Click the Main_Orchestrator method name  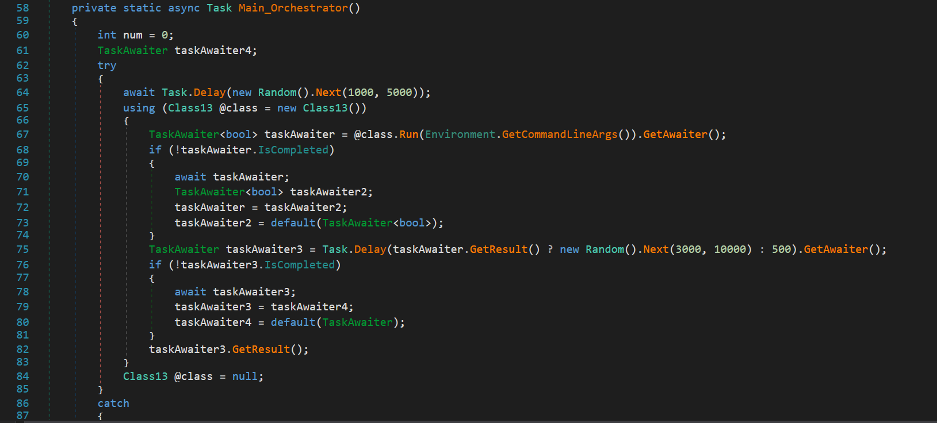(293, 8)
